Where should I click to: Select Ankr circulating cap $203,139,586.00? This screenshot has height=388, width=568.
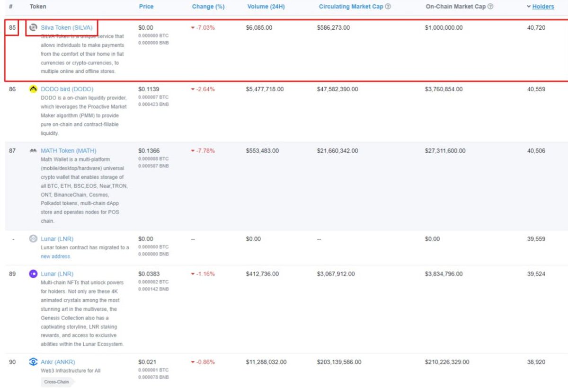(339, 362)
